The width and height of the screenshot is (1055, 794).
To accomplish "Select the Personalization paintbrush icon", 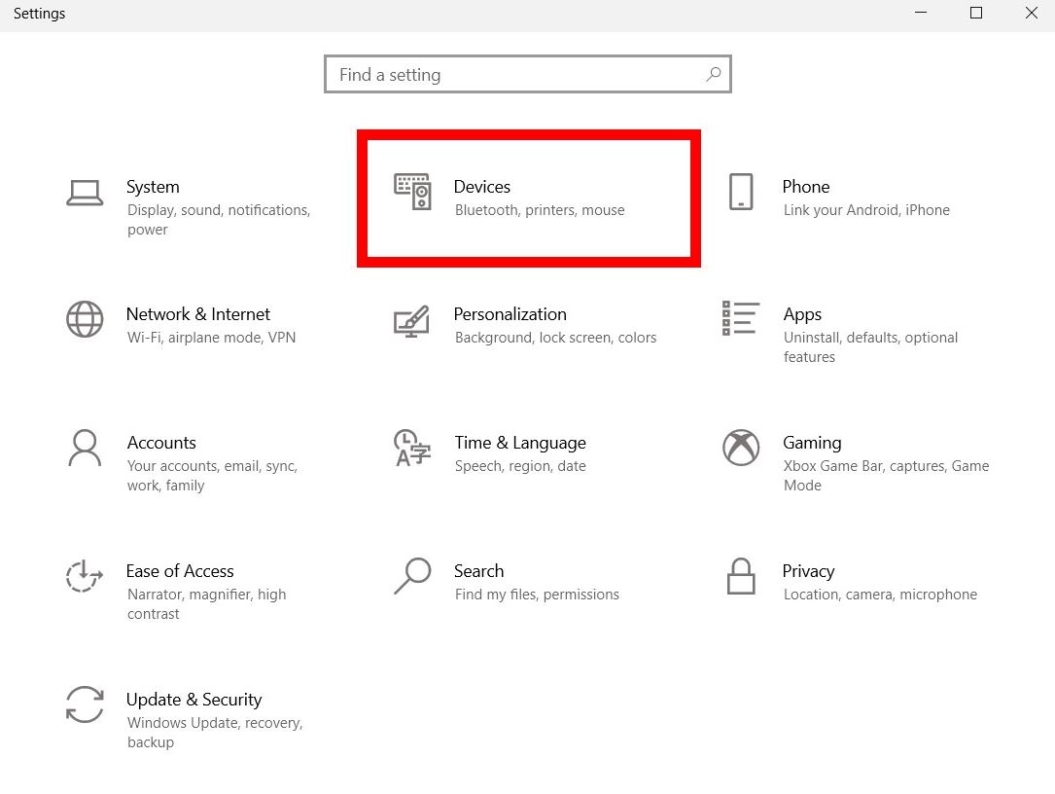I will coord(411,321).
